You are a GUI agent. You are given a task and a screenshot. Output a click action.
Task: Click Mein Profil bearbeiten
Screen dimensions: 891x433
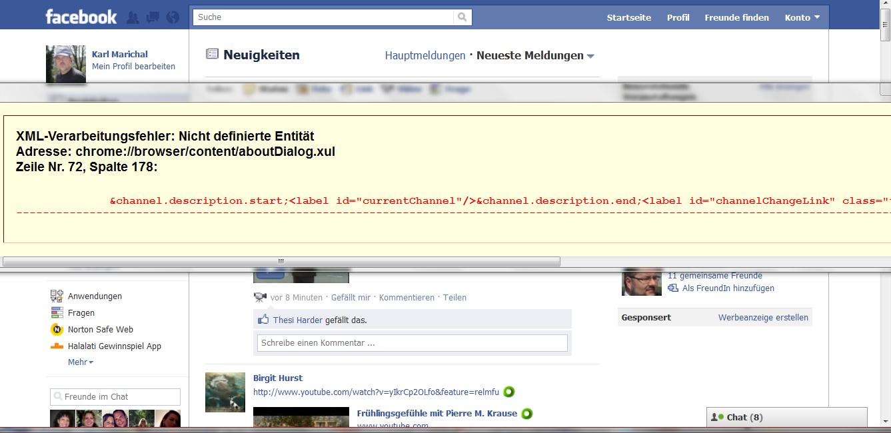click(x=134, y=66)
